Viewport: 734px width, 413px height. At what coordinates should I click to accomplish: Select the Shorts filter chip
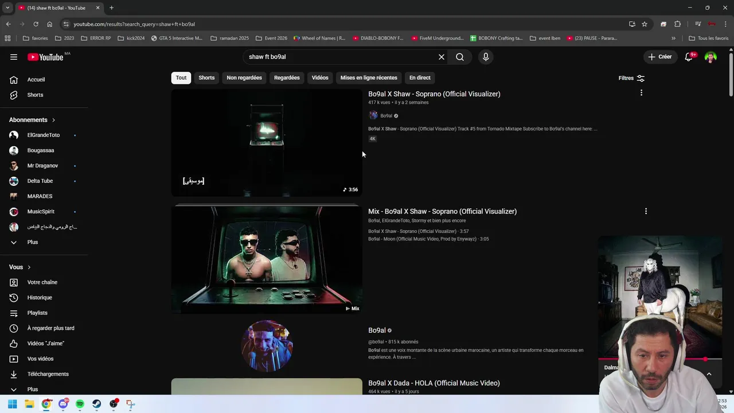206,77
